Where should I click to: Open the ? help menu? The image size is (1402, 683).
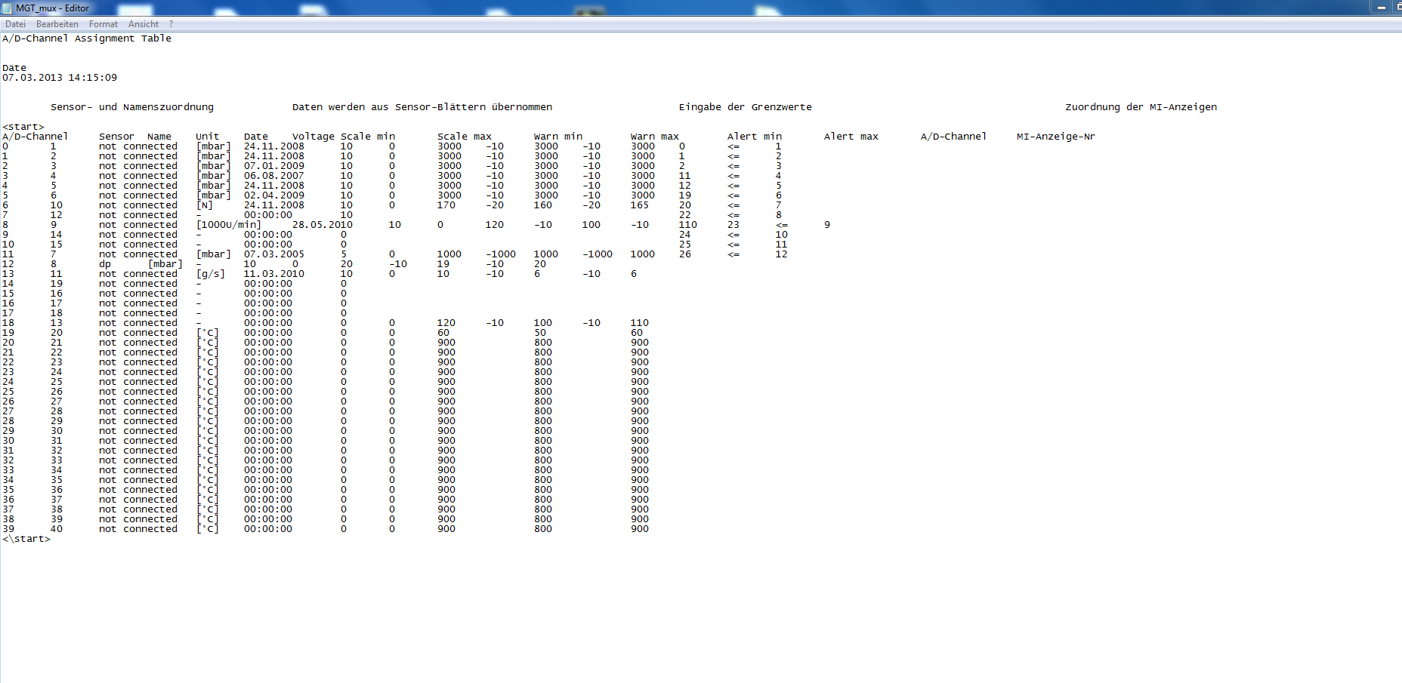click(x=171, y=24)
